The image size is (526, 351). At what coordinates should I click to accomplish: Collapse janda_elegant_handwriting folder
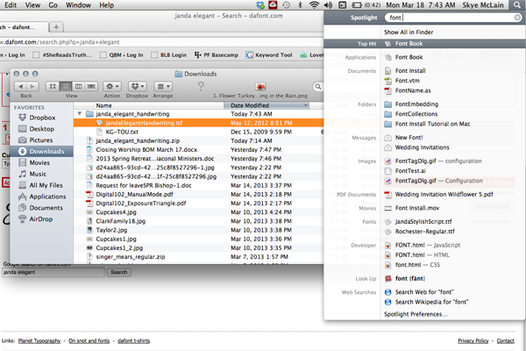80,114
